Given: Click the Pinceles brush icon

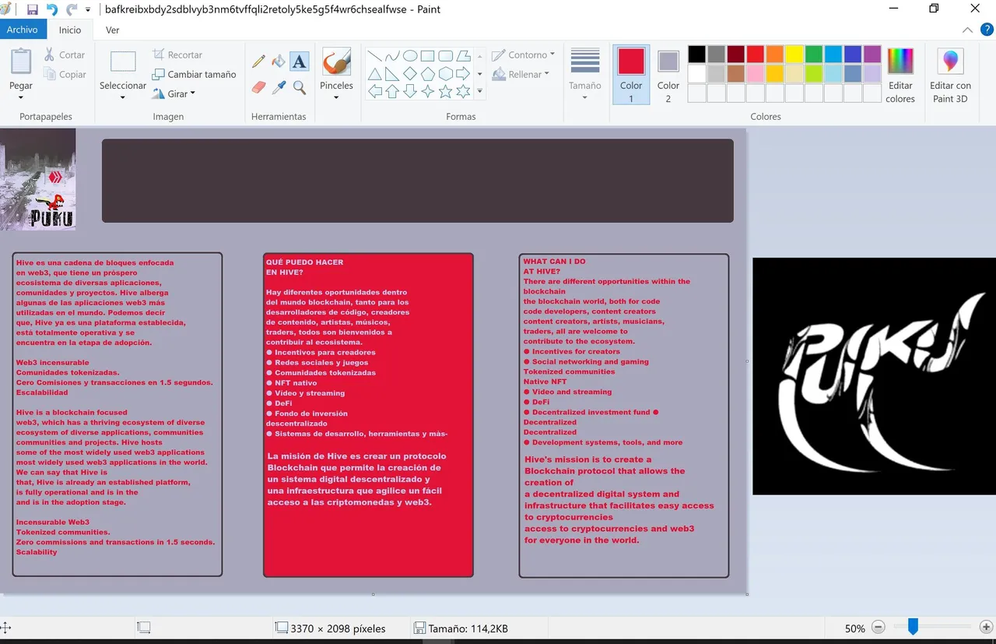Looking at the screenshot, I should click(x=336, y=62).
